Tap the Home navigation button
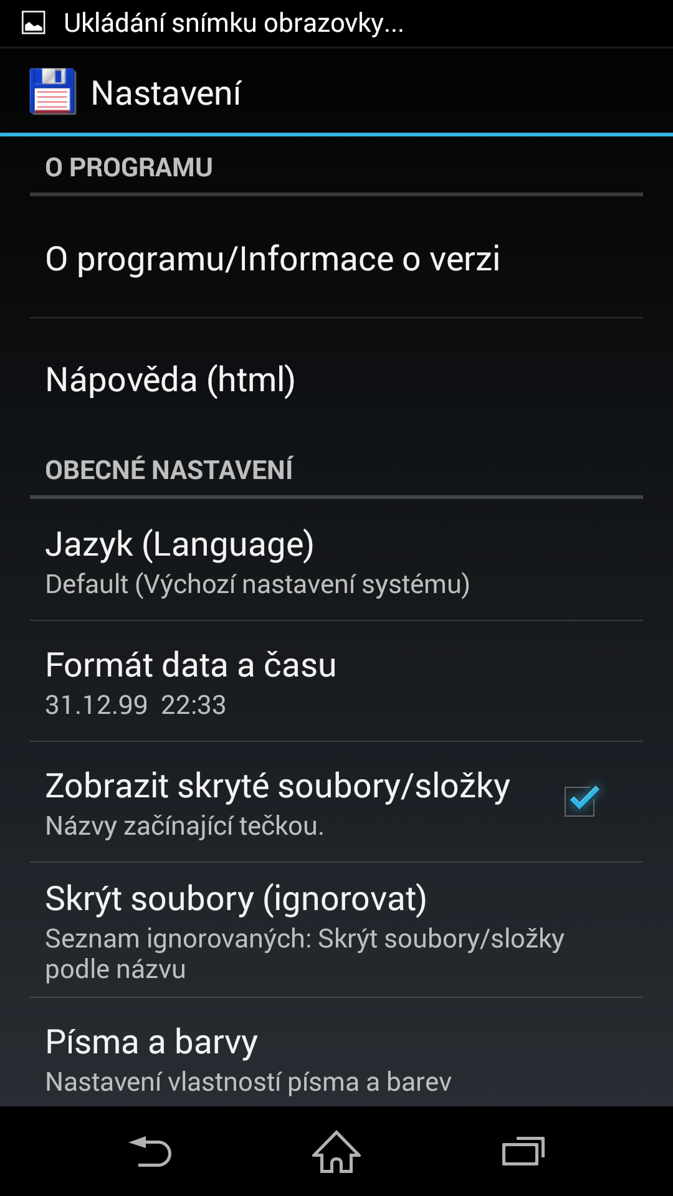This screenshot has width=673, height=1196. [x=336, y=1151]
